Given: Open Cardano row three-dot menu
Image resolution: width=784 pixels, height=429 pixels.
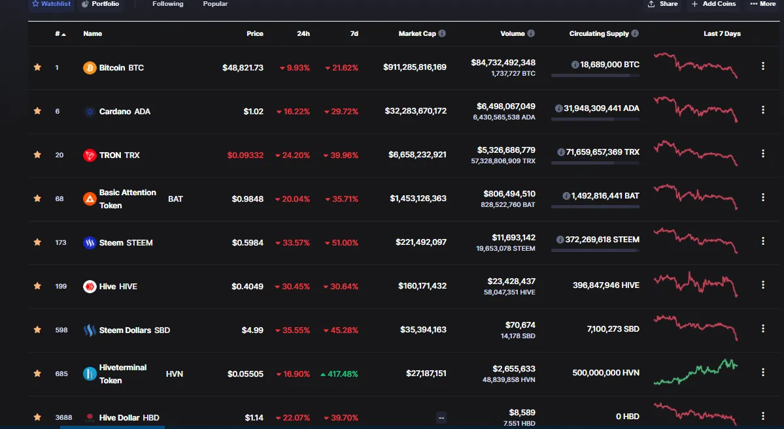Looking at the screenshot, I should pos(763,110).
